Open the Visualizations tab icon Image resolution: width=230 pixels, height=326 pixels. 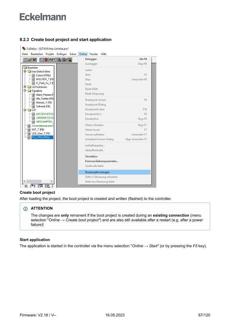[x=41, y=186]
